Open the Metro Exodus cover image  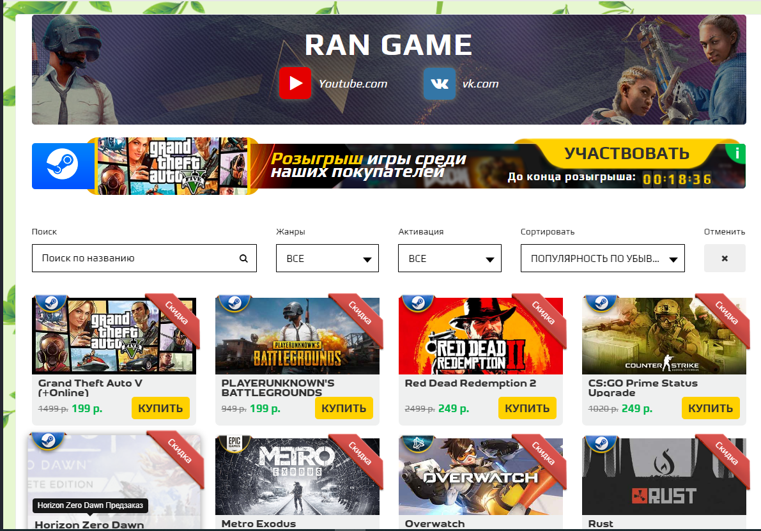pos(297,477)
